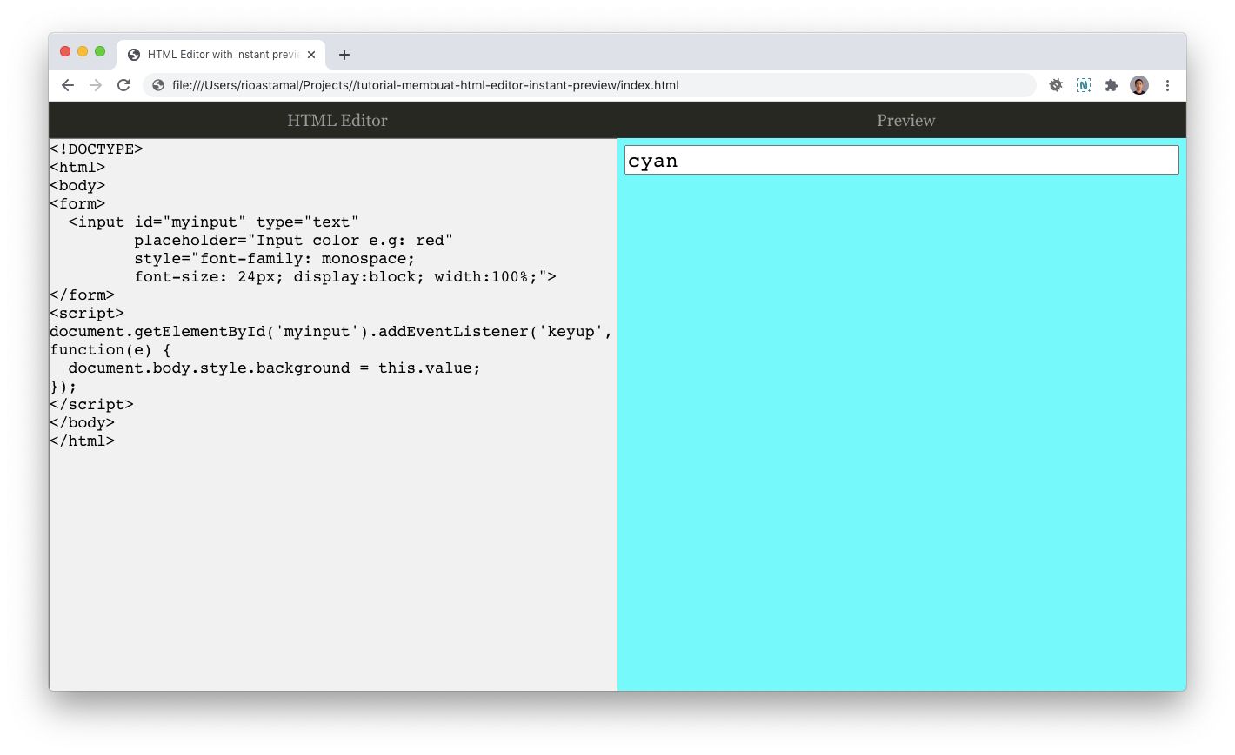Click the closing </html> tag line
Viewport: 1235px width, 755px height.
[x=82, y=441]
